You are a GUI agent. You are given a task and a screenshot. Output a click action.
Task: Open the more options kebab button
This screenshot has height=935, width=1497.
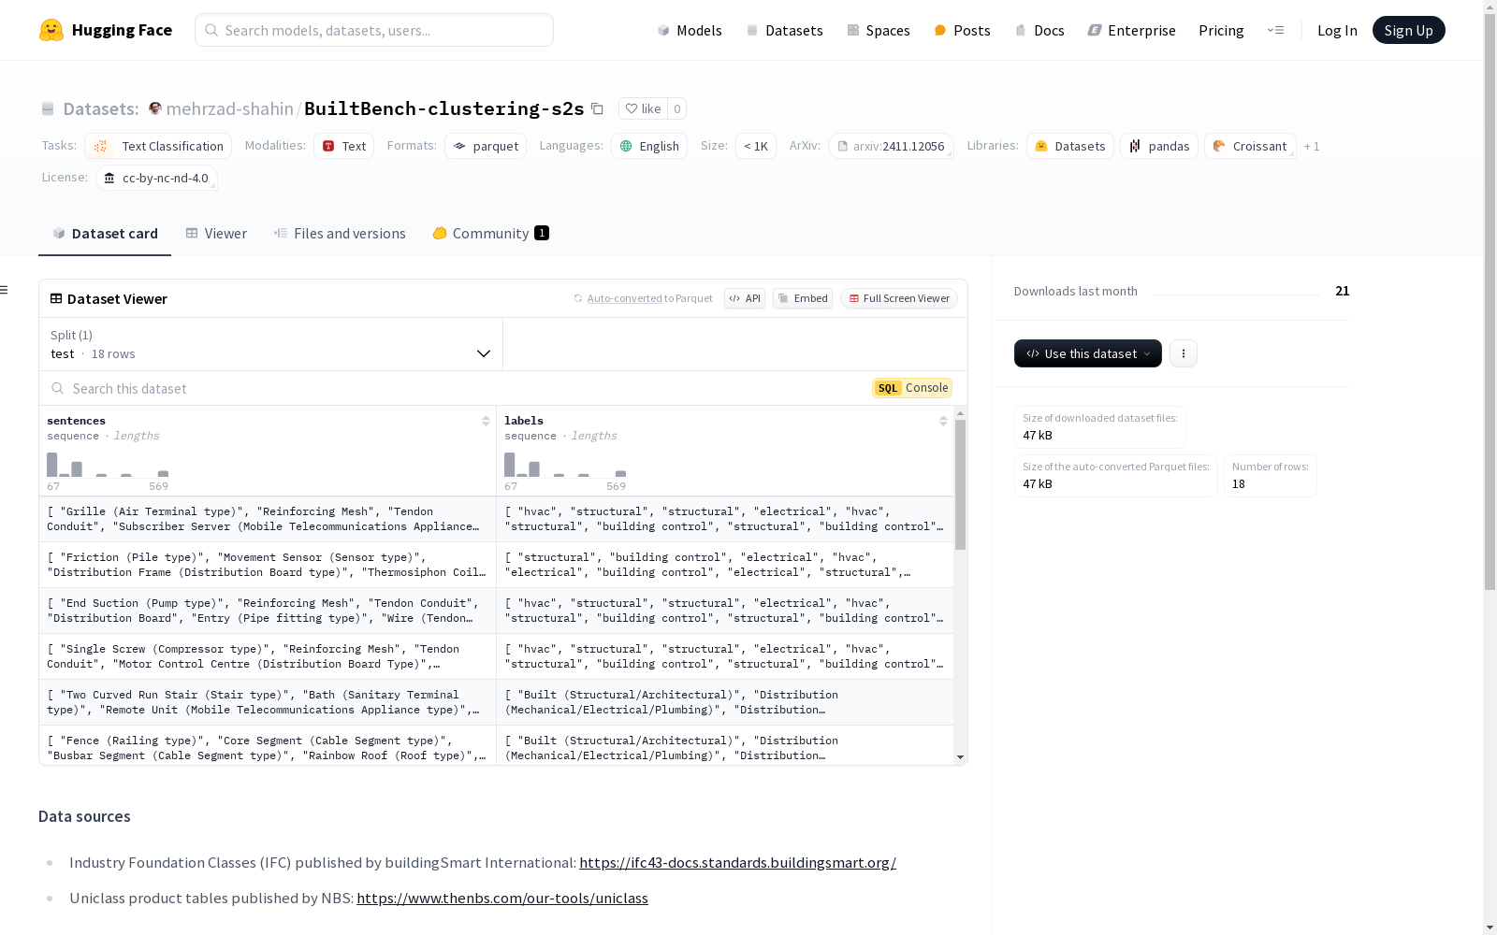pos(1184,353)
